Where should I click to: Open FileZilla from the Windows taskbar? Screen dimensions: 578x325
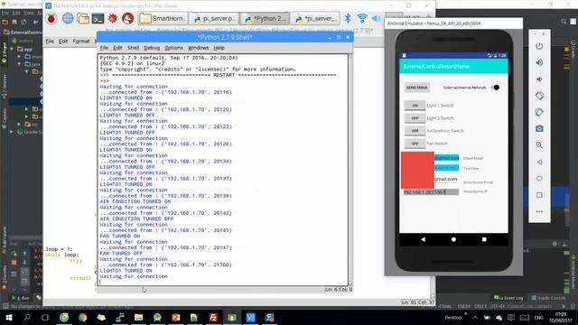click(213, 317)
